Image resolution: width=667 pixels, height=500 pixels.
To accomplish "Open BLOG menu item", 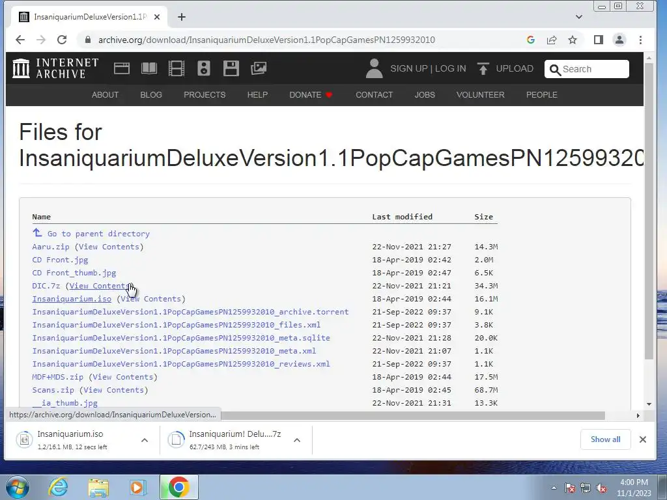I will click(x=151, y=95).
